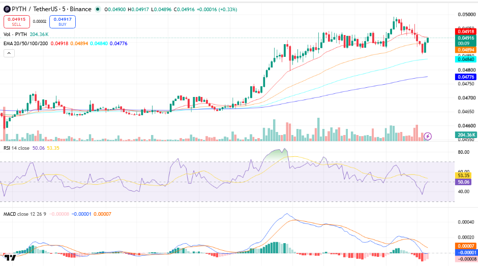Click the MACD histogram value -0.00008 in legend

pyautogui.click(x=59, y=214)
